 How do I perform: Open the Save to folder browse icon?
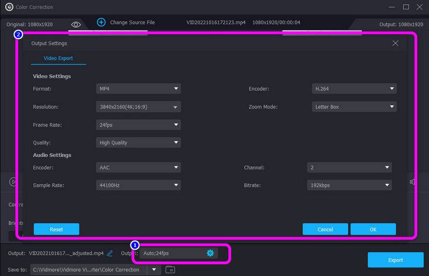pos(170,270)
